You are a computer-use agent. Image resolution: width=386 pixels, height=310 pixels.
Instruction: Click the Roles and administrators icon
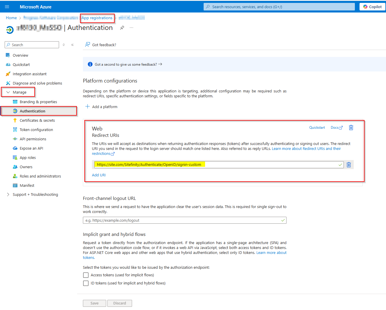click(x=15, y=176)
